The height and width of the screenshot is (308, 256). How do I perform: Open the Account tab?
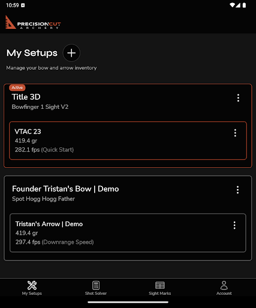tap(224, 288)
